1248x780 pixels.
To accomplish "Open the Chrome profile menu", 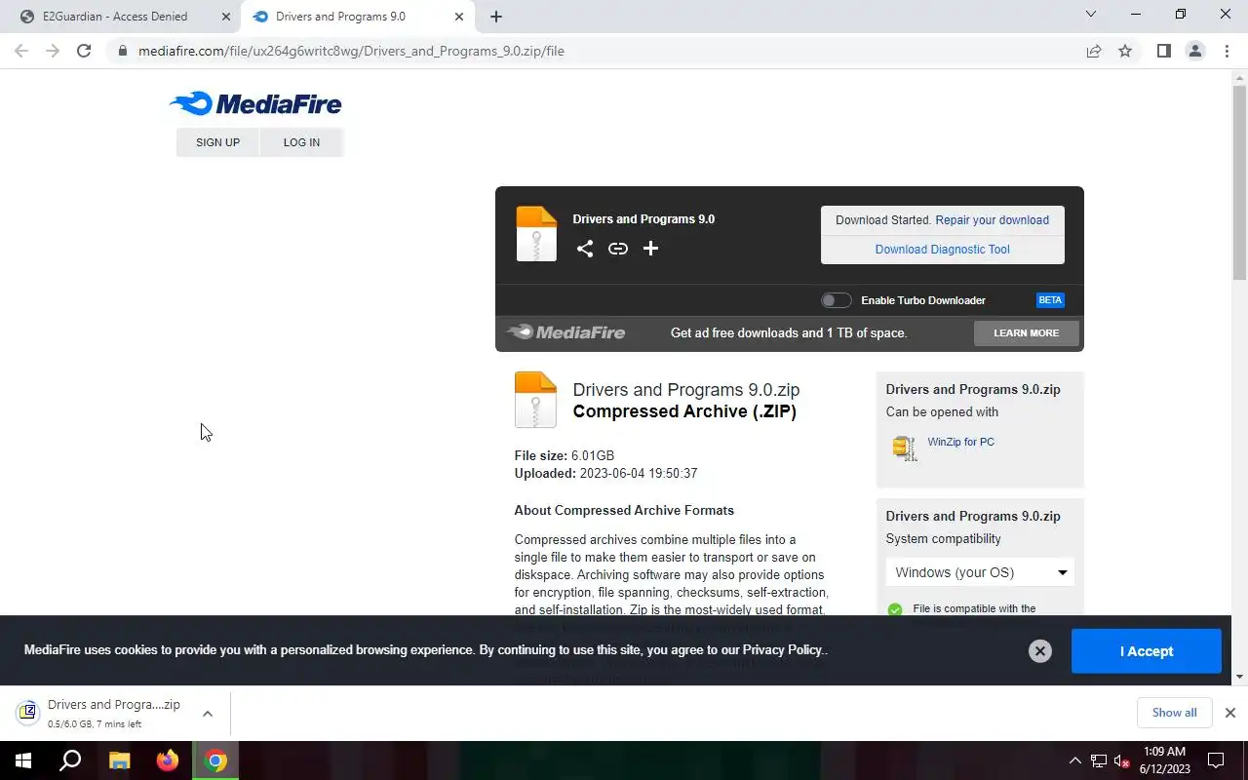I will pyautogui.click(x=1195, y=51).
